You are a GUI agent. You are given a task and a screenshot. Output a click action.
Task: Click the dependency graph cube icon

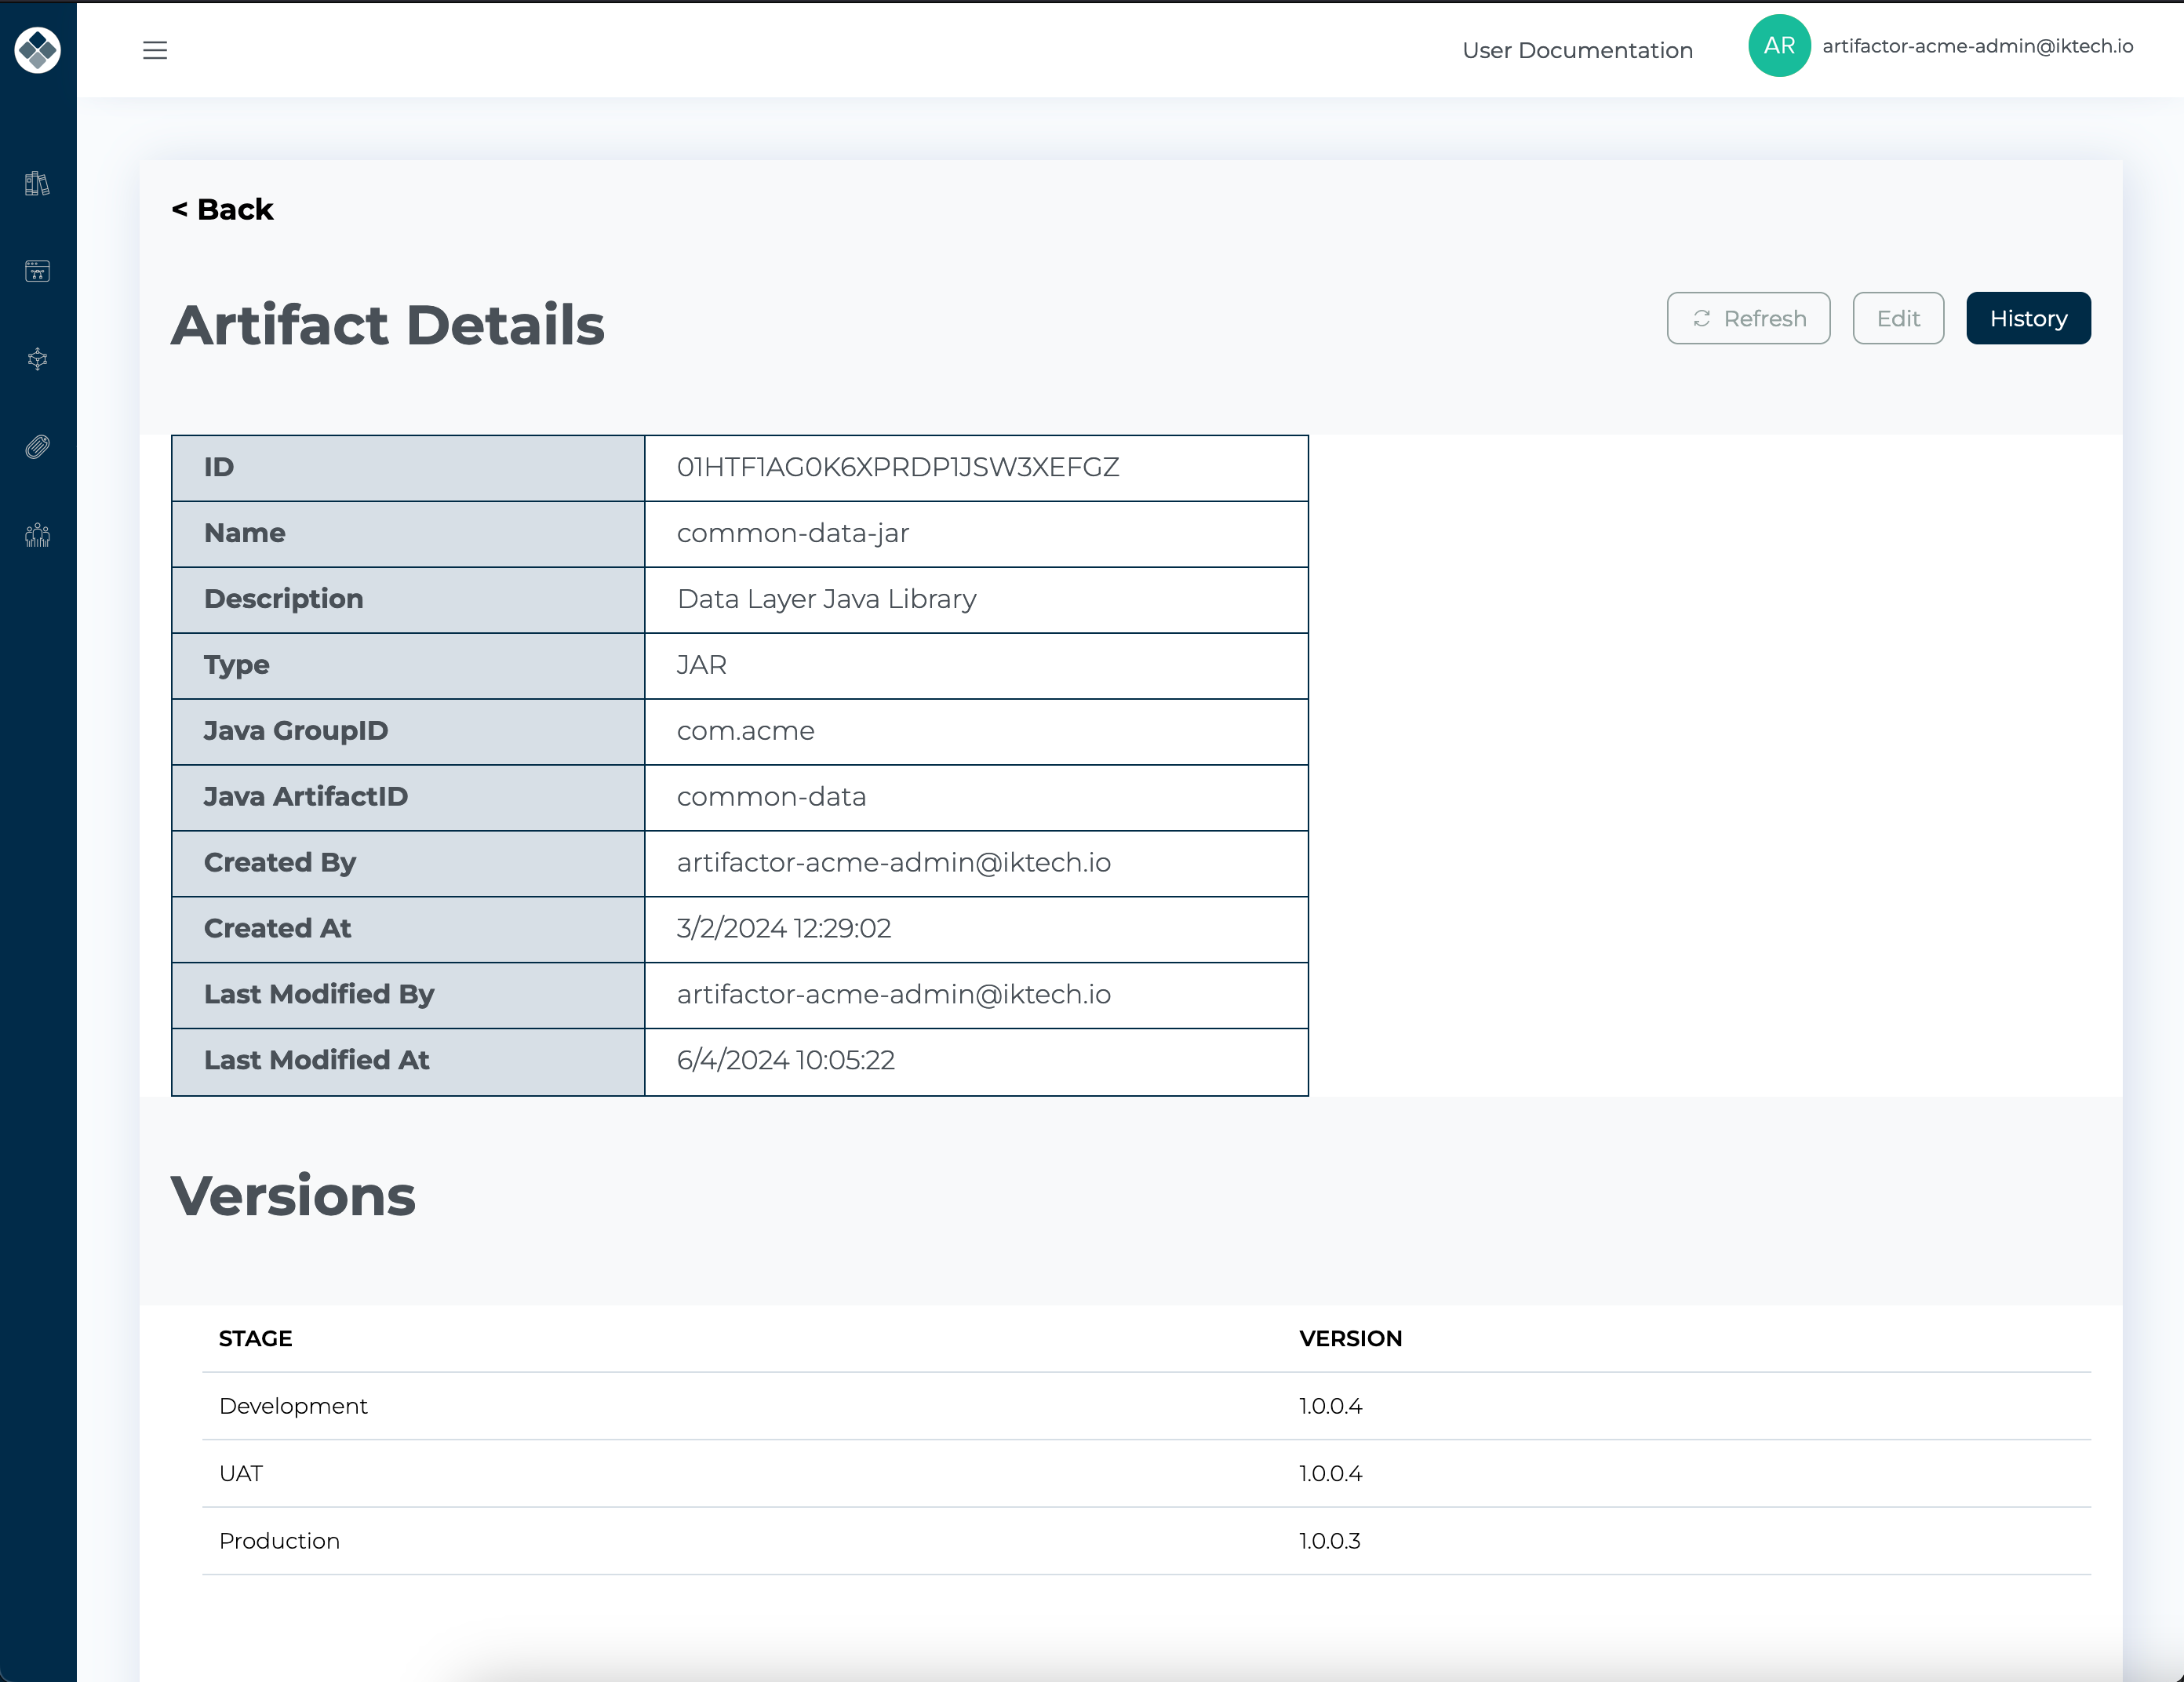37,359
